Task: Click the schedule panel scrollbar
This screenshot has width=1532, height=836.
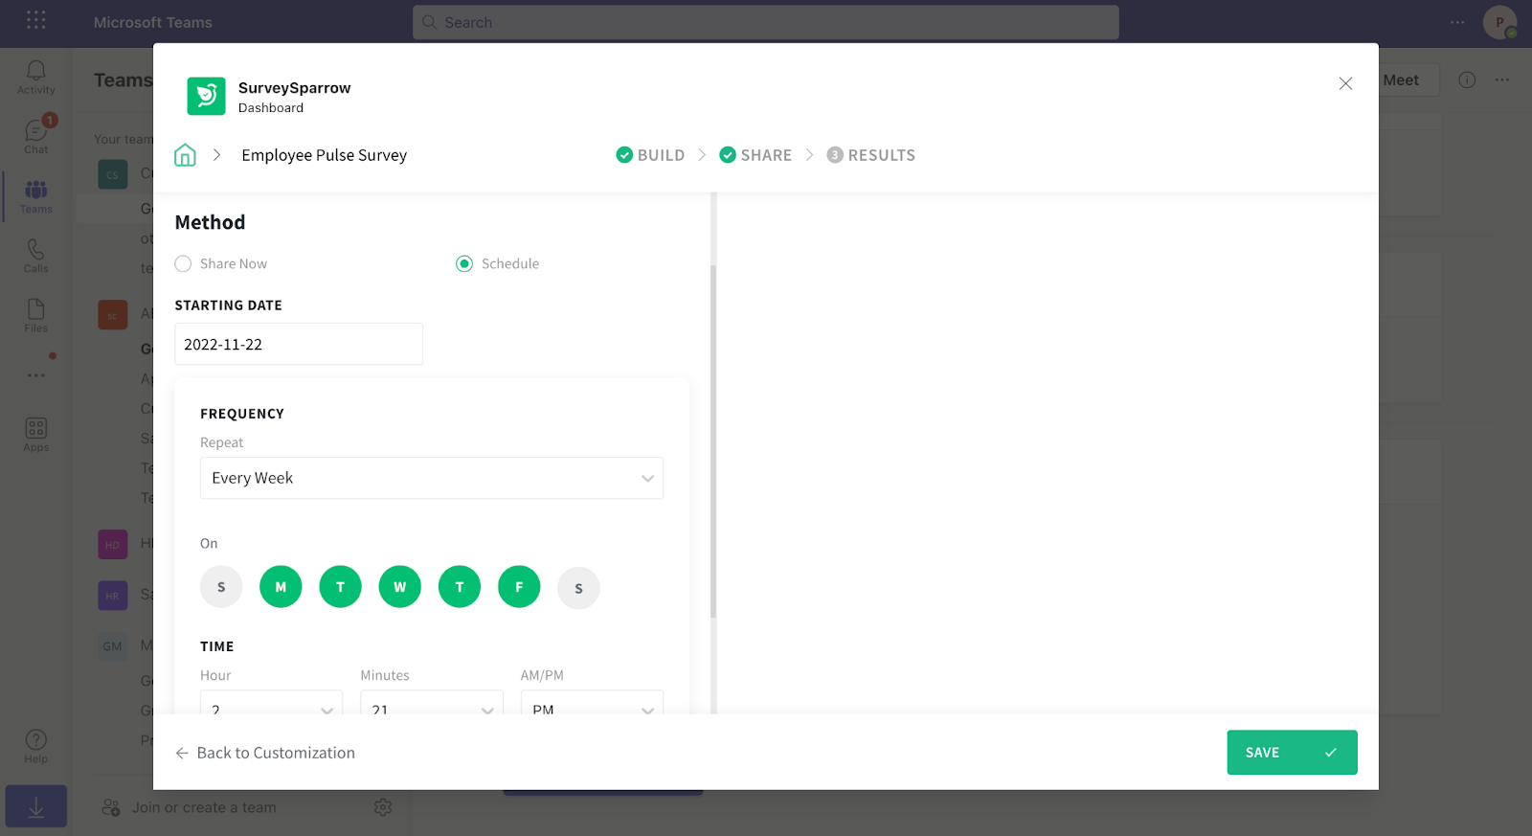Action: (x=713, y=441)
